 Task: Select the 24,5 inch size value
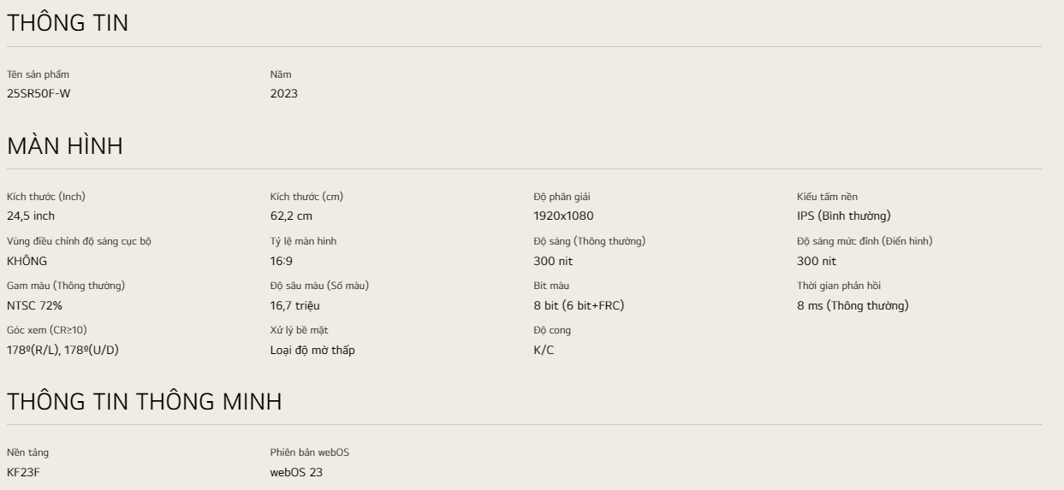[31, 215]
